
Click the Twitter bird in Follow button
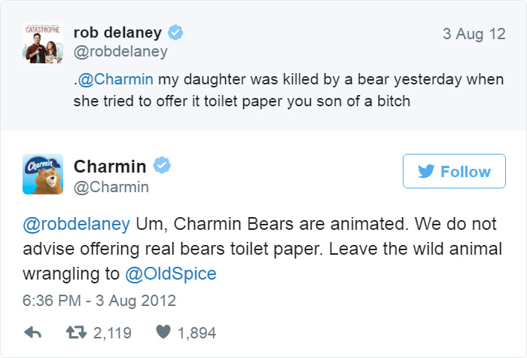(426, 171)
